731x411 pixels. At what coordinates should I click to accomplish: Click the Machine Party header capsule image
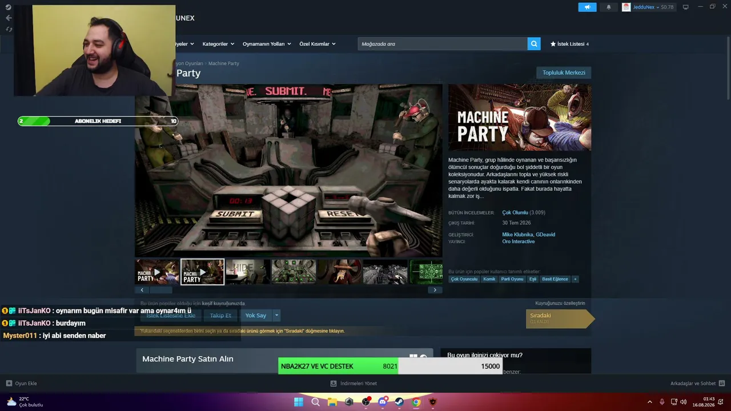pos(520,118)
